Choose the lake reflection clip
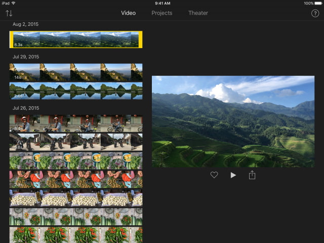 pos(76,91)
